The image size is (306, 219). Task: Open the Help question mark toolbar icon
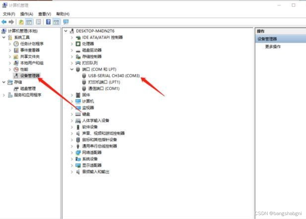48,22
